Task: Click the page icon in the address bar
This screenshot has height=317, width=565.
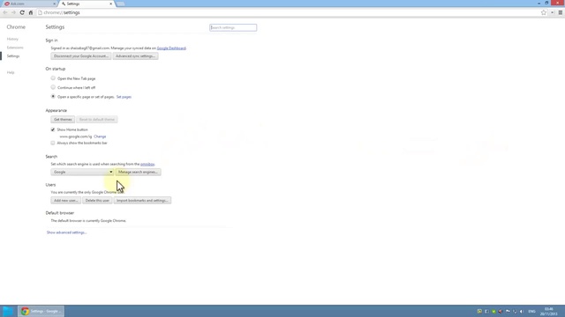Action: [40, 12]
